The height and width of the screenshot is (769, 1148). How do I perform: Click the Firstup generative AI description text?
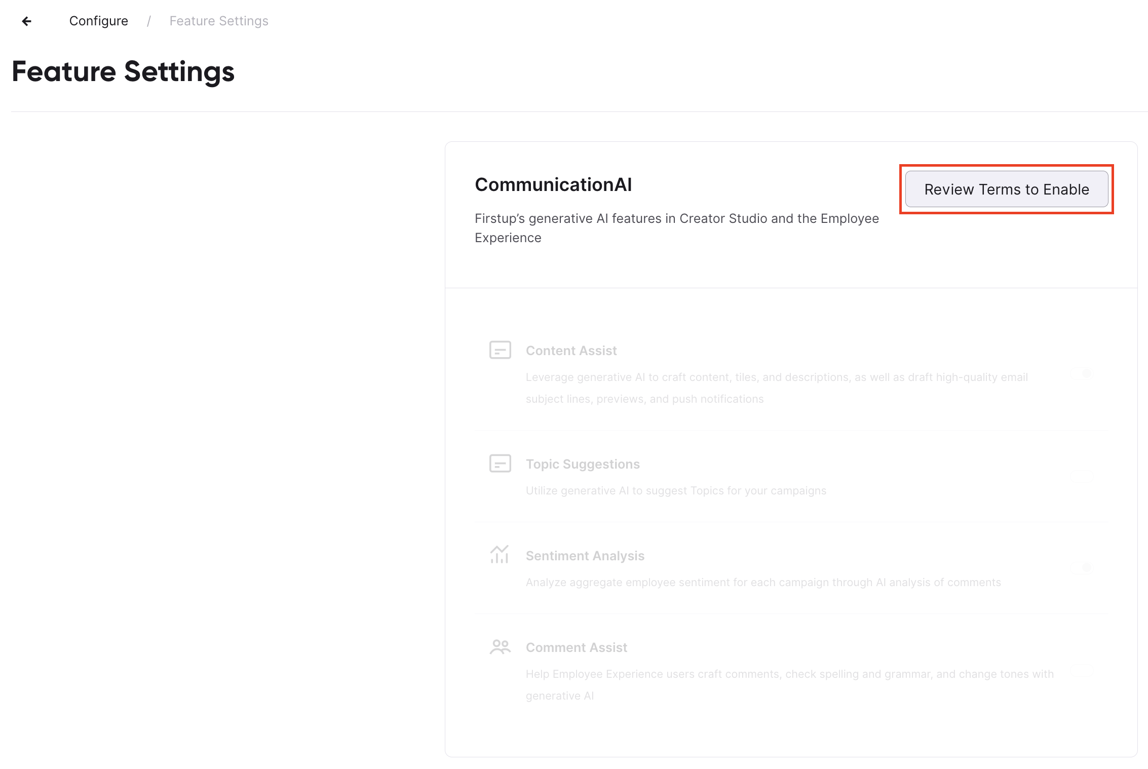[677, 228]
